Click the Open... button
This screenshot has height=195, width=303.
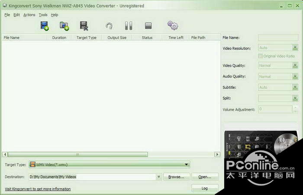[205, 177]
